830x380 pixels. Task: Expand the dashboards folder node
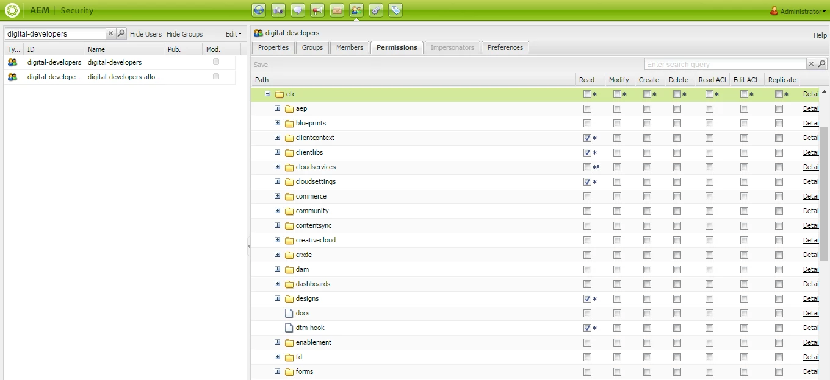coord(277,284)
